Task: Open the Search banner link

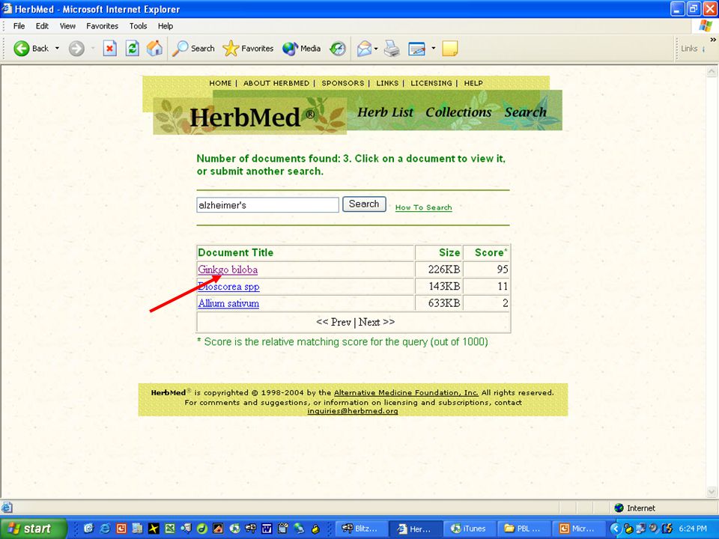Action: click(526, 112)
